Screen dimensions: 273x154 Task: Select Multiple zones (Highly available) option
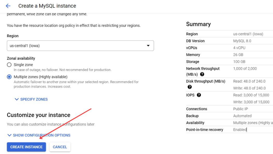pyautogui.click(x=9, y=77)
